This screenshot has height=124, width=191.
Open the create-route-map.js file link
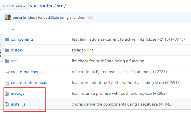pos(29,82)
